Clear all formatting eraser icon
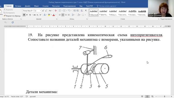This screenshot has height=98, width=174. (56, 11)
